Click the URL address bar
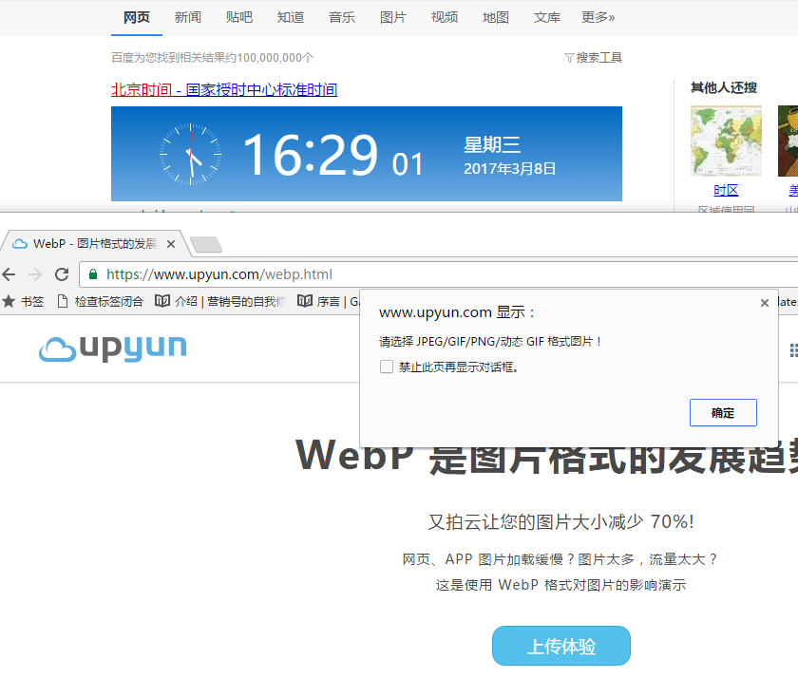The image size is (798, 678). coord(427,274)
